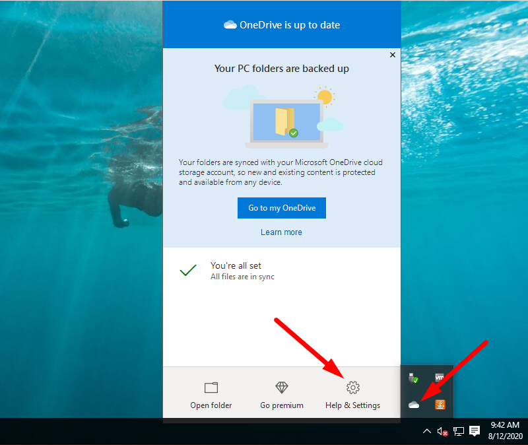The height and width of the screenshot is (445, 528).
Task: Open the network status icon in taskbar
Action: coord(458,432)
